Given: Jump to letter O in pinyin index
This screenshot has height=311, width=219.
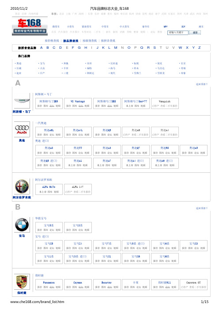Looking at the screenshot, I should tap(129, 47).
